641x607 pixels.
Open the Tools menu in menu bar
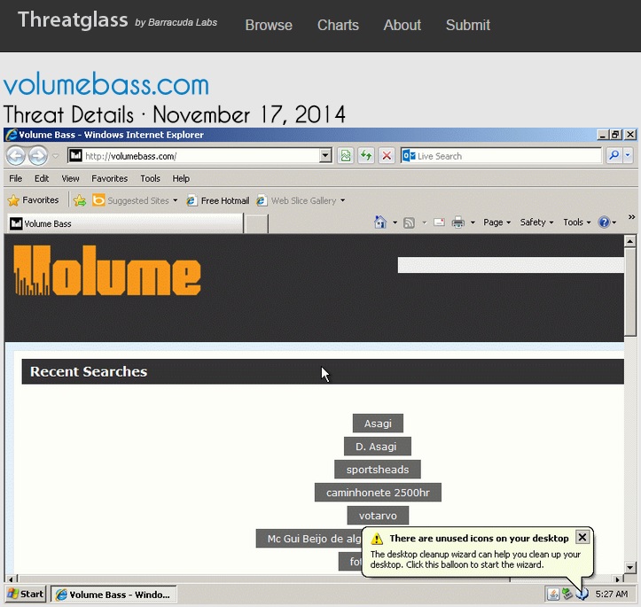click(x=150, y=178)
